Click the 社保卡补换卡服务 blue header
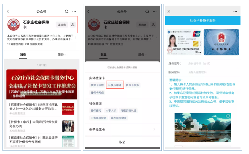Viewport: 249px width, 154px height. point(203,20)
